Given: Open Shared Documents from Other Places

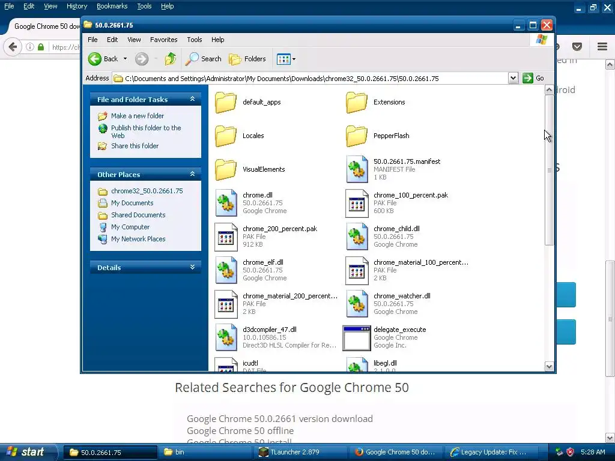Looking at the screenshot, I should (138, 215).
